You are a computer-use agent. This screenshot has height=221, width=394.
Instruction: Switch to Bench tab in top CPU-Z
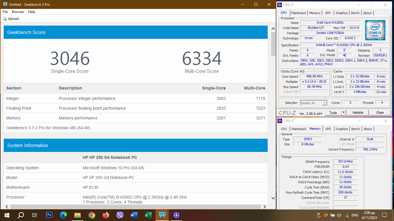355,13
